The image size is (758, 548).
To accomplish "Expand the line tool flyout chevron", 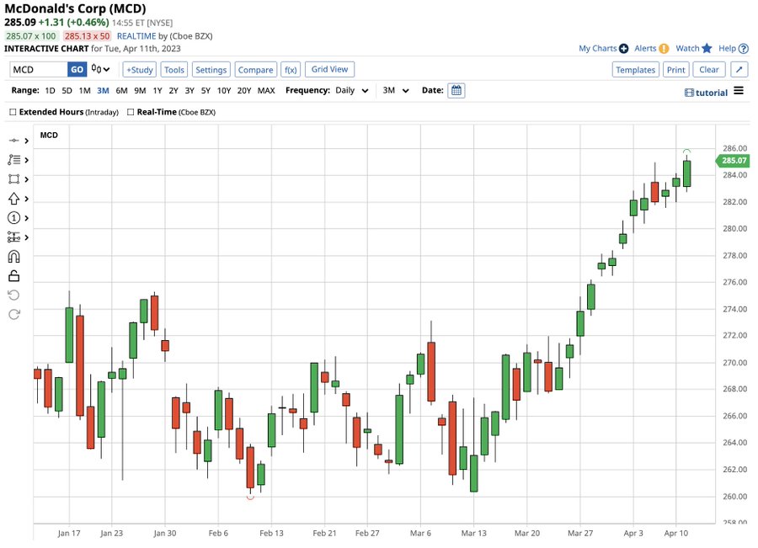I will point(27,141).
